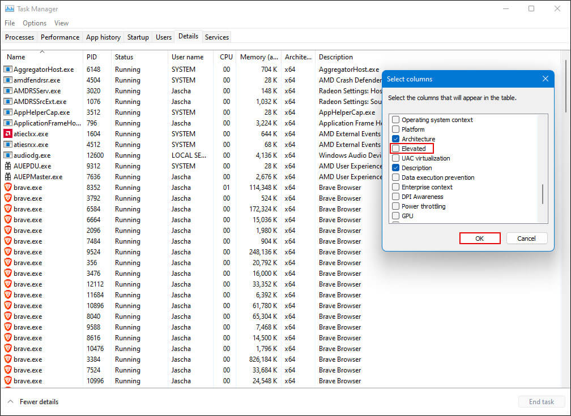Click Brave icon for PID 3476 row
The height and width of the screenshot is (416, 571).
coord(8,273)
